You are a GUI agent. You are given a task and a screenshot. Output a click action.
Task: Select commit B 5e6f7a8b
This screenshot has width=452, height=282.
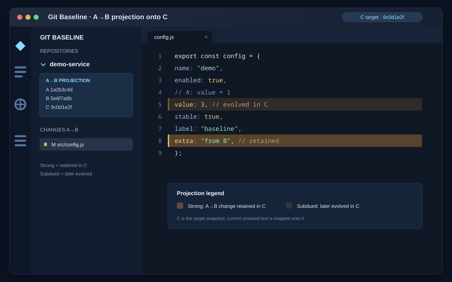59,98
